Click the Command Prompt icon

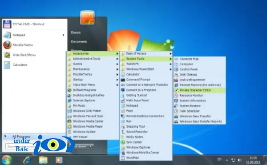(x=123, y=80)
